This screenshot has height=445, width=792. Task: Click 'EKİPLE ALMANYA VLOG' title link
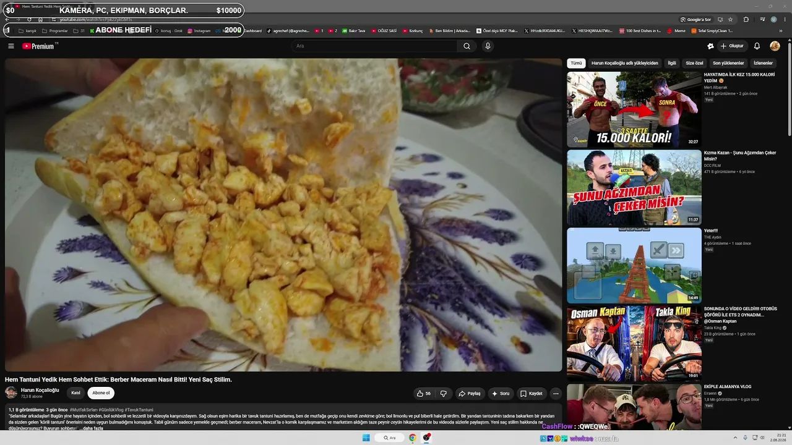pos(728,386)
